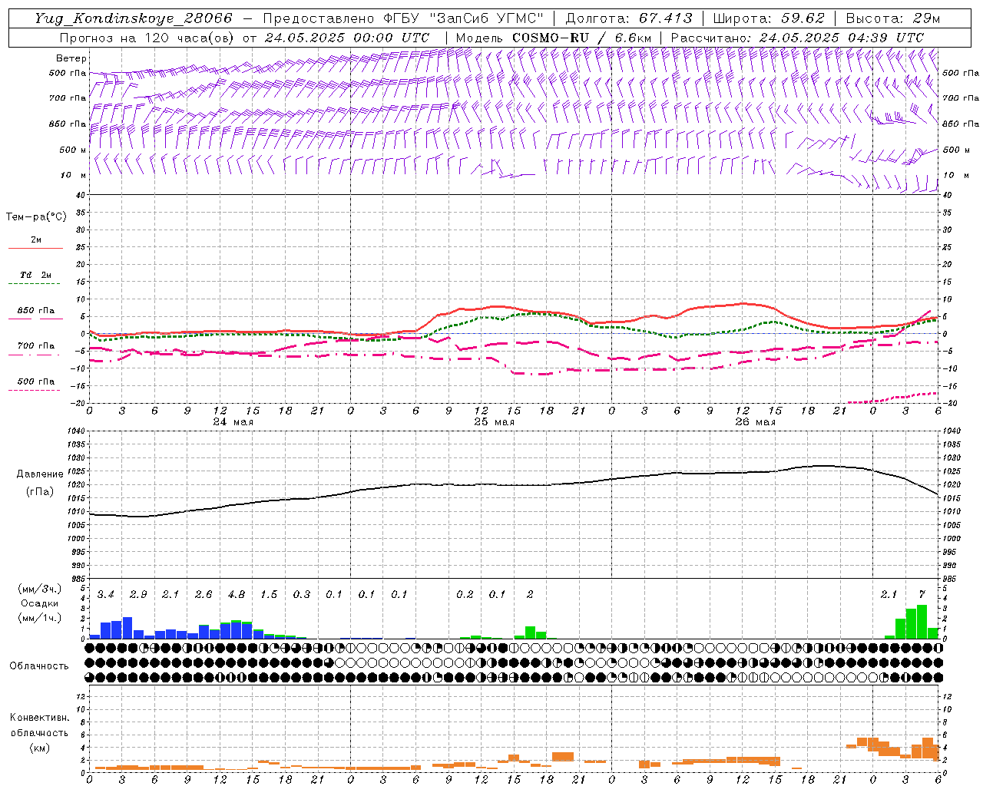Click the 3.4 precipitation total
This screenshot has height=786, width=983.
point(106,595)
